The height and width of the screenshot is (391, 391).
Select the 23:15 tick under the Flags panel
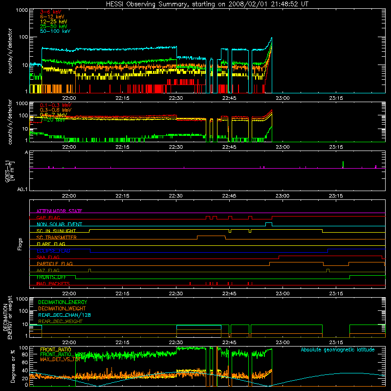[x=336, y=294]
